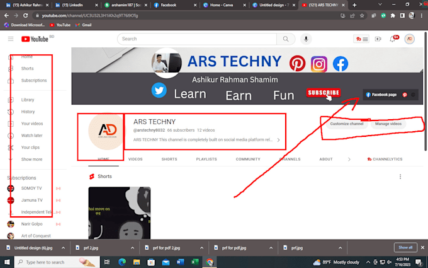Open the notifications bell
The height and width of the screenshot is (268, 428).
(x=393, y=39)
